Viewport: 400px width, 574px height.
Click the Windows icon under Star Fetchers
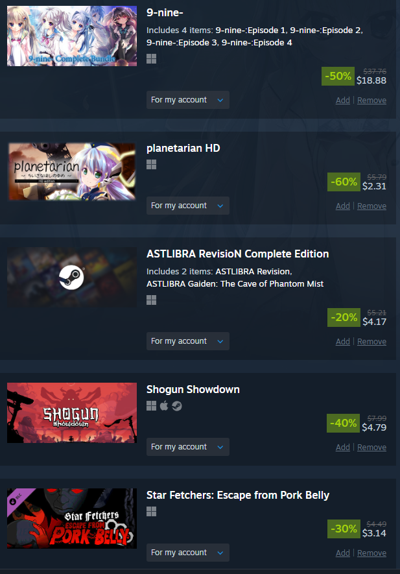pyautogui.click(x=151, y=511)
